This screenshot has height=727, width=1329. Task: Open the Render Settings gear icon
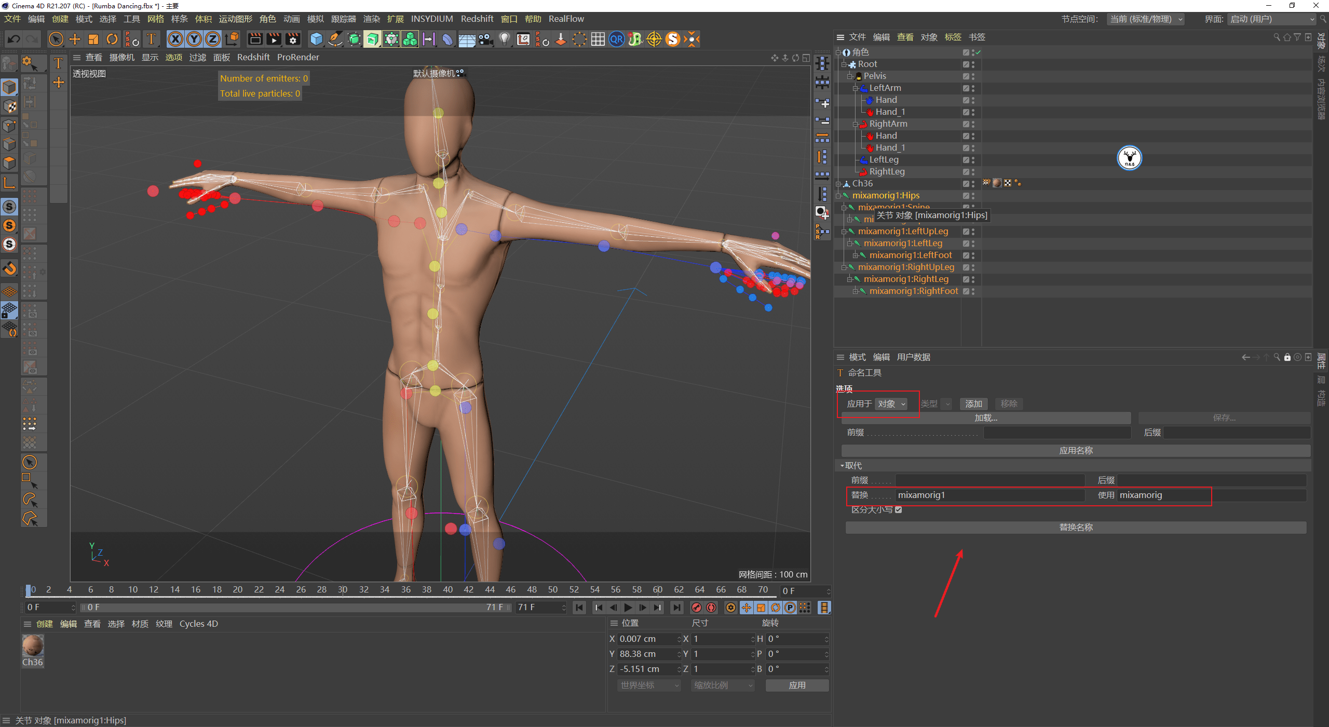293,39
